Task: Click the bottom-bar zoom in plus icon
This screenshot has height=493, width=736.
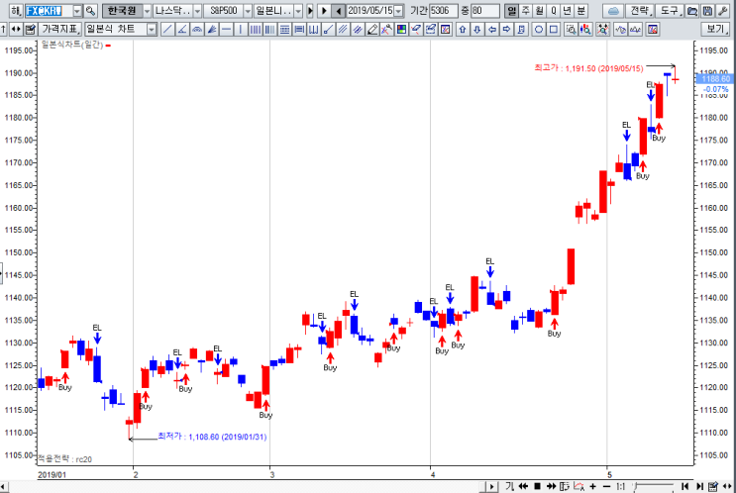Action: pyautogui.click(x=592, y=486)
